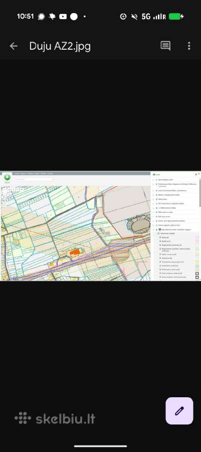The height and width of the screenshot is (452, 201).
Task: Expand the first layer row arrow
Action: pos(153,180)
